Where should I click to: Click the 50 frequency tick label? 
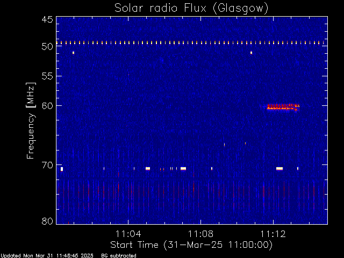click(47, 47)
